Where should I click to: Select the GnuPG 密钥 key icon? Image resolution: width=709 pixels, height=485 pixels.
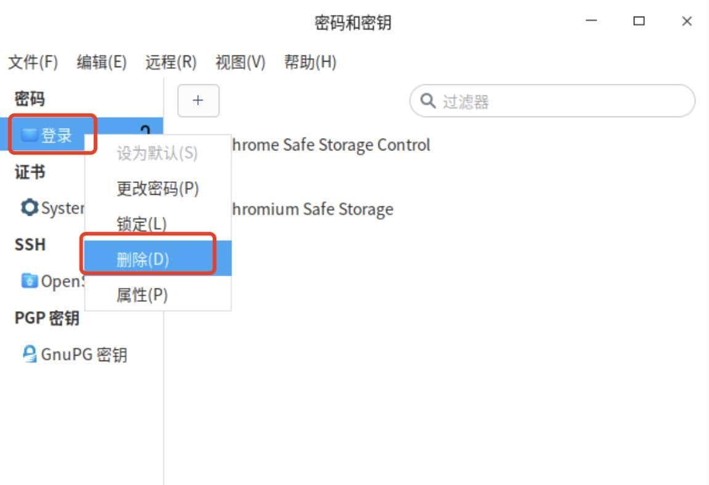(x=30, y=354)
